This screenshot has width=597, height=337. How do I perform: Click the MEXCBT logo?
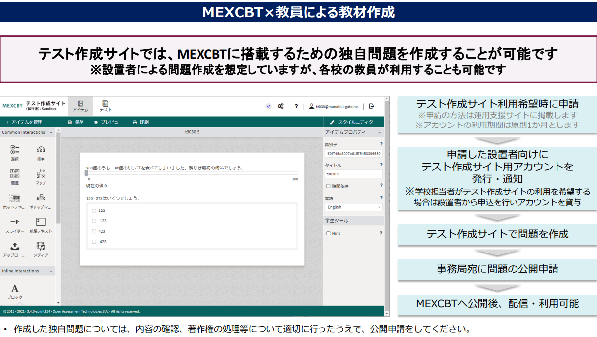coord(12,105)
